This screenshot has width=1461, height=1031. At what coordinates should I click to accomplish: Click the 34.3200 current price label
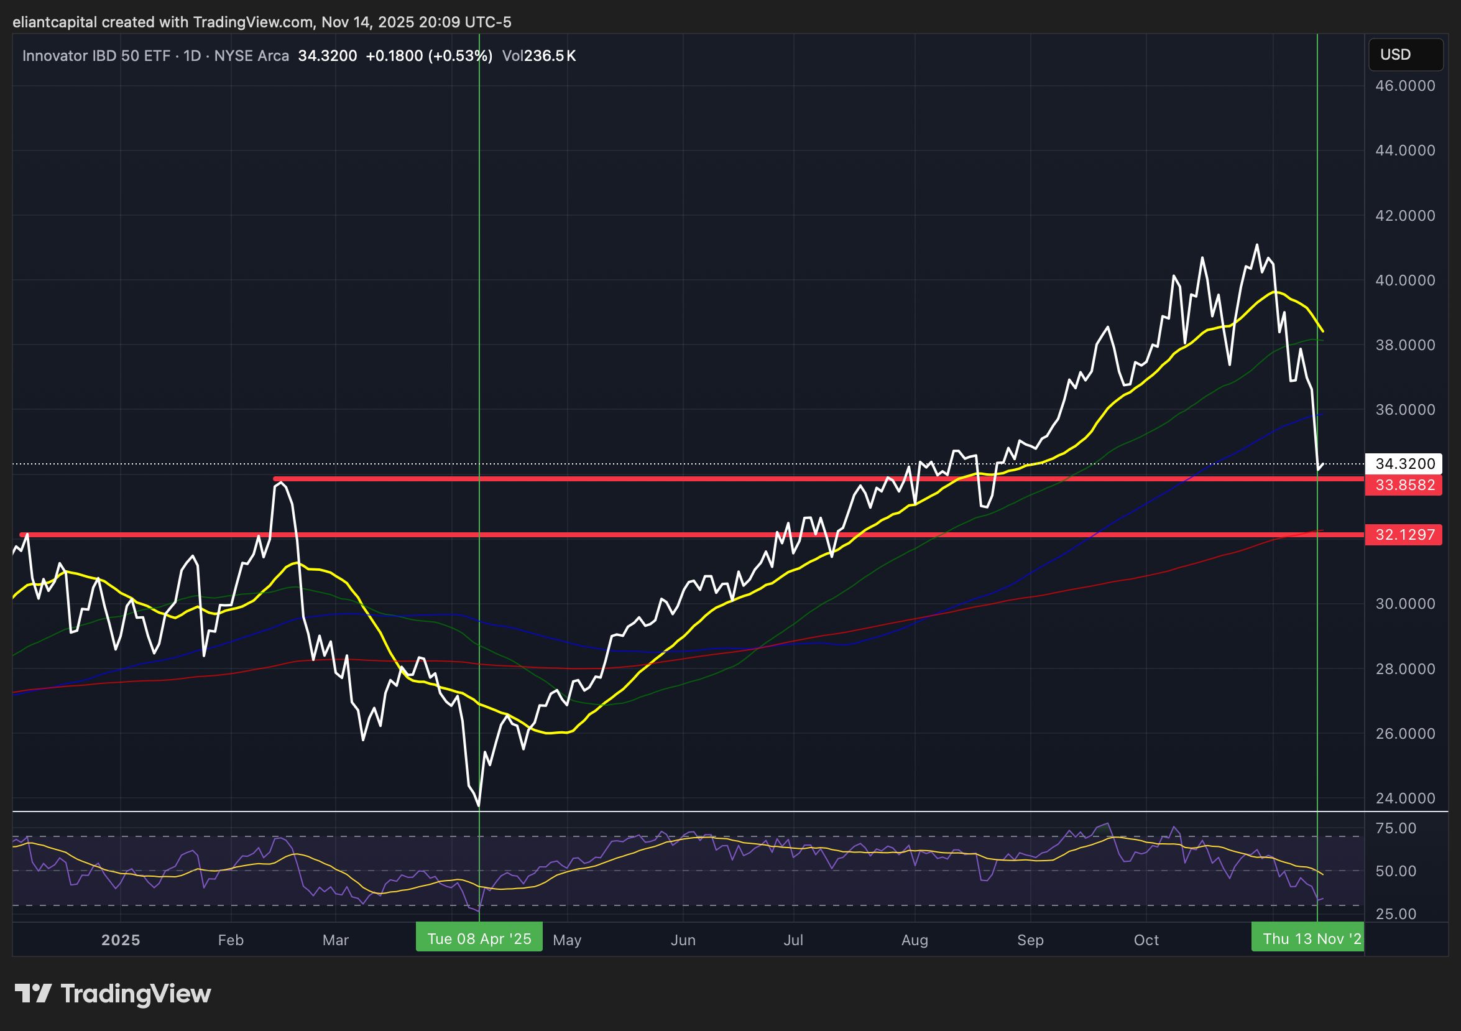click(x=1404, y=463)
